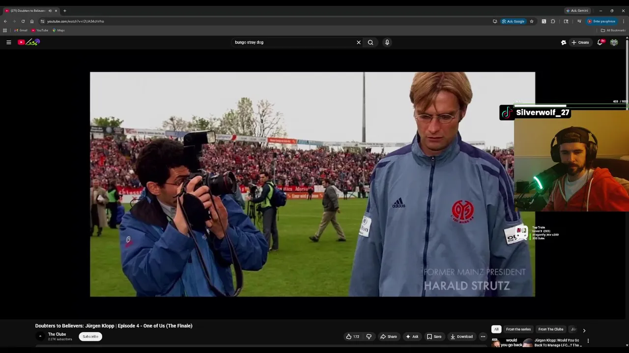Screen dimensions: 629x353
Task: Click the tab search icon in toolbar
Action: (566, 21)
